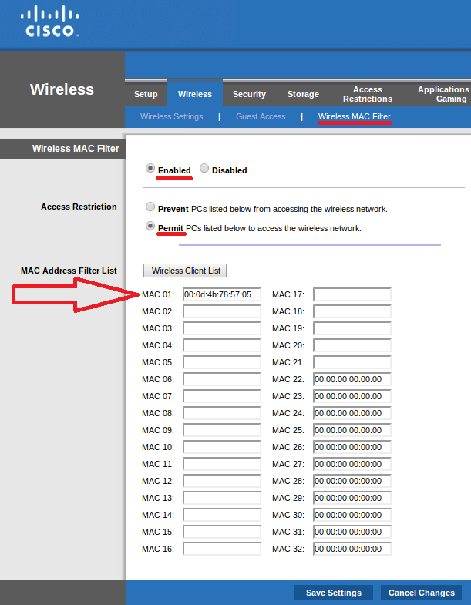The image size is (471, 605).
Task: Select the Enabled radio button
Action: click(x=150, y=169)
